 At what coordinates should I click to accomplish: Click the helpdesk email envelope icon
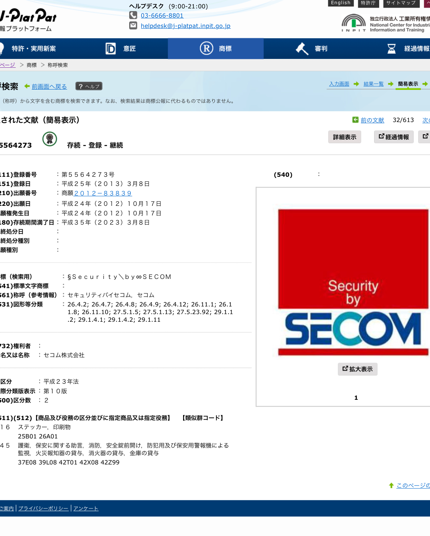[133, 26]
